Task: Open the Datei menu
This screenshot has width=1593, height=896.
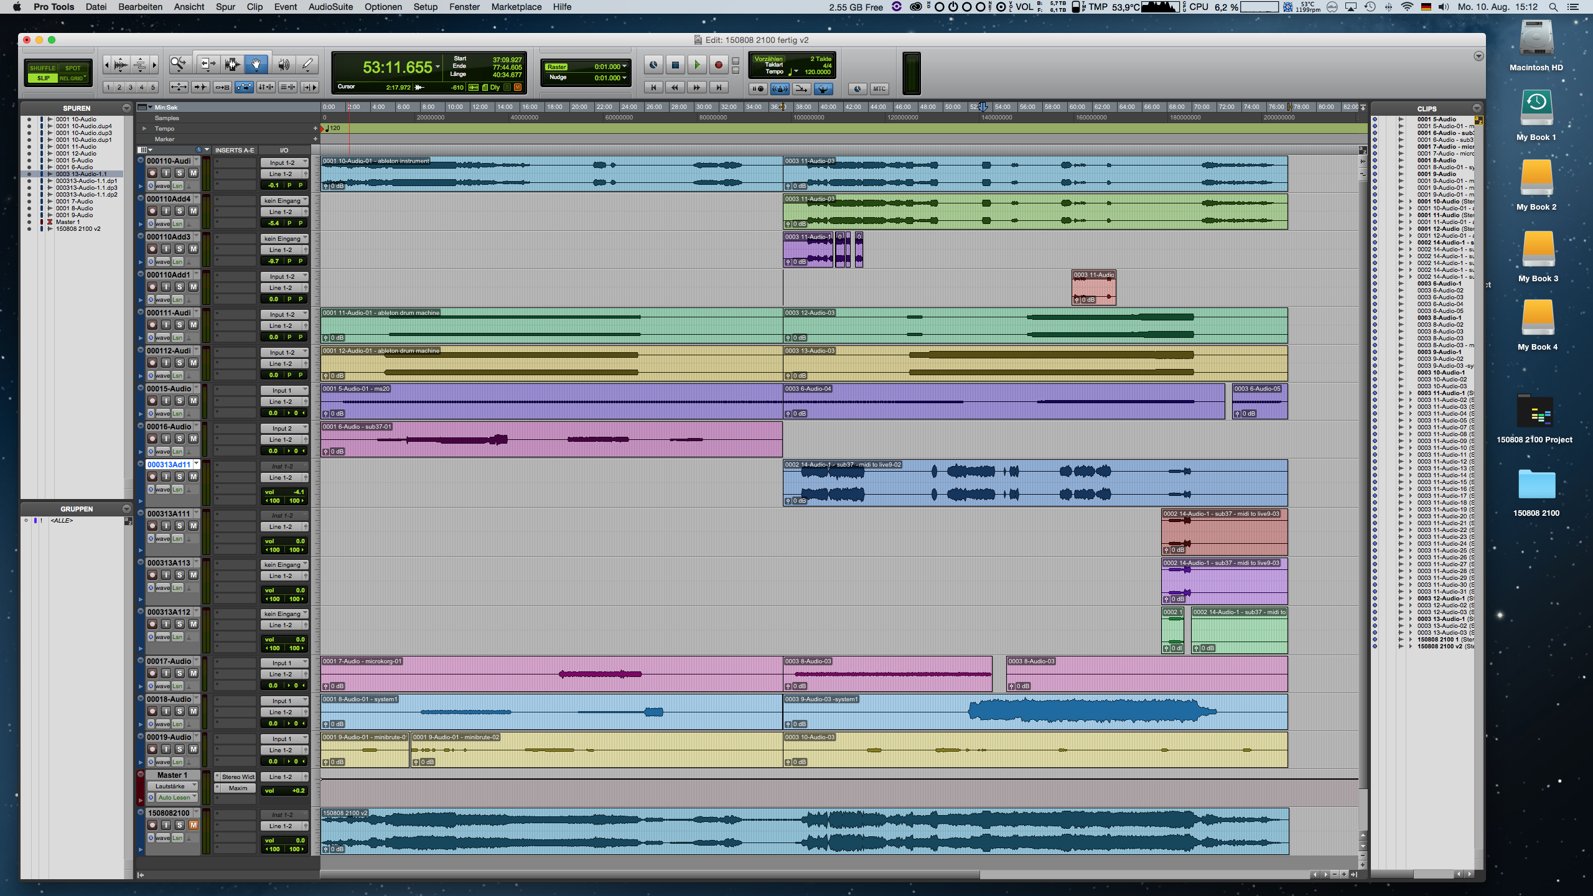Action: 96,7
